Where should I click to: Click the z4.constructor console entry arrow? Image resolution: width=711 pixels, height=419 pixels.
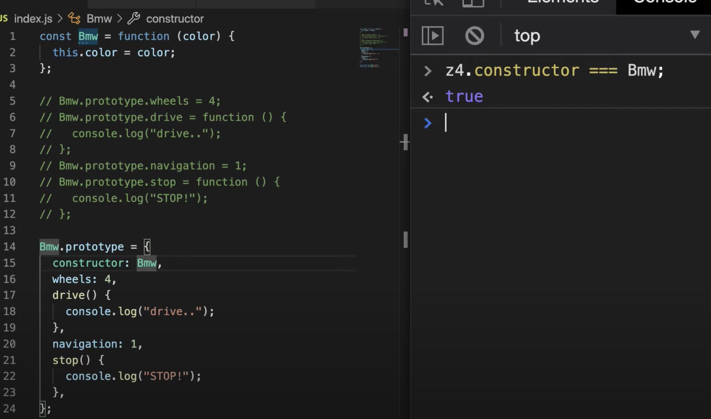pyautogui.click(x=427, y=71)
